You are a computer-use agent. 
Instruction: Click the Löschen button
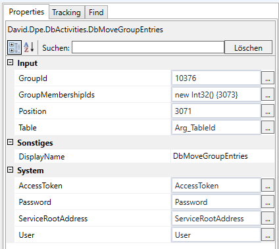pyautogui.click(x=248, y=47)
